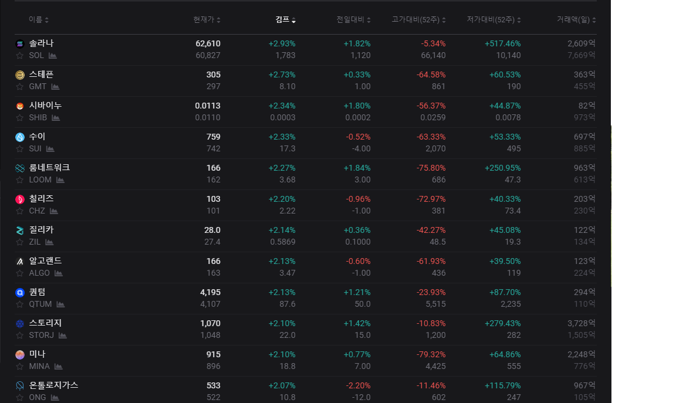Open the chart icon next to SOL
The height and width of the screenshot is (403, 676).
[x=53, y=56]
